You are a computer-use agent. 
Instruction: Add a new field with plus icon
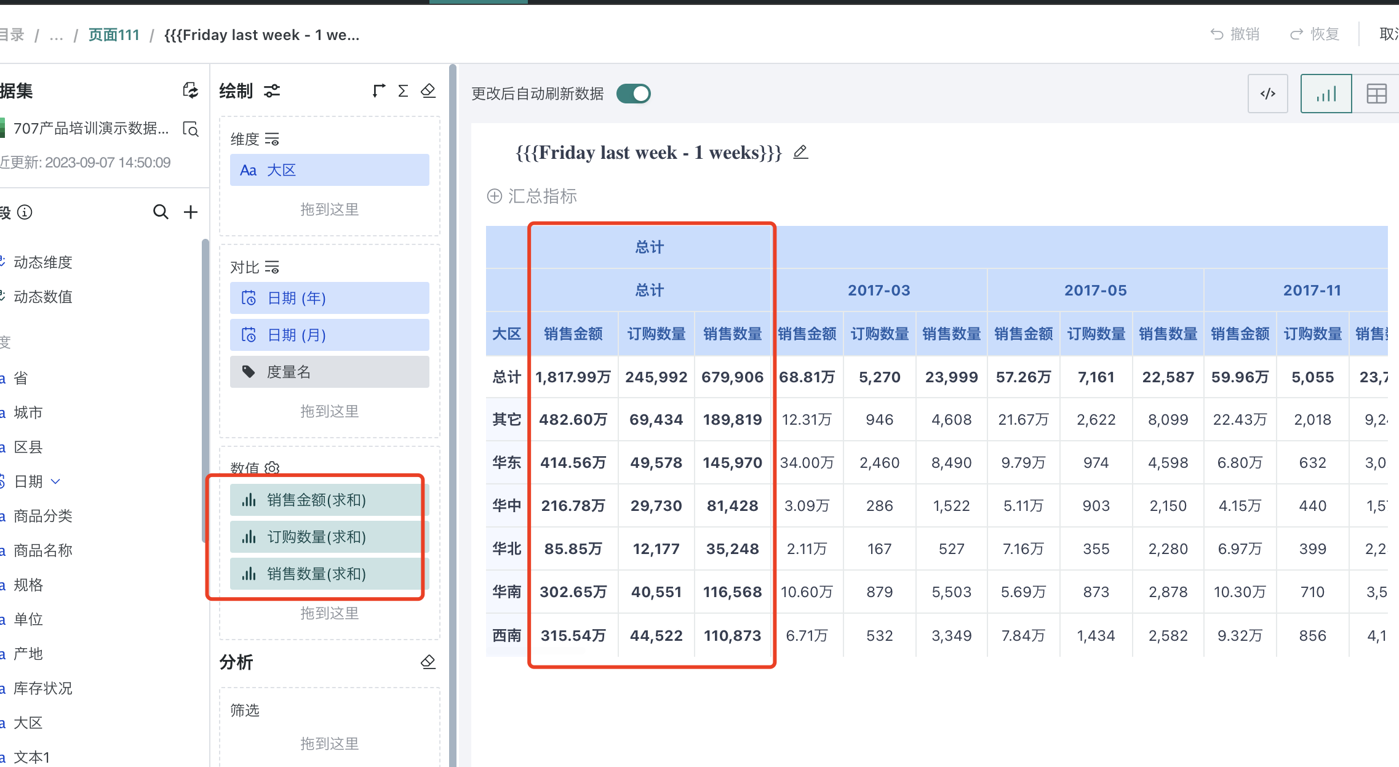(191, 212)
